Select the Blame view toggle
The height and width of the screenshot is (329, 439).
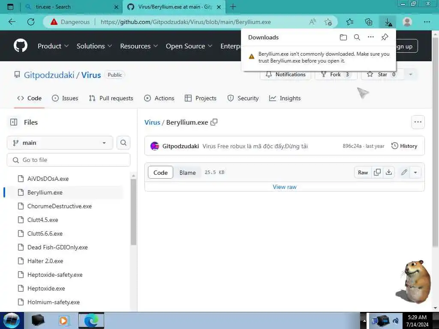point(187,173)
